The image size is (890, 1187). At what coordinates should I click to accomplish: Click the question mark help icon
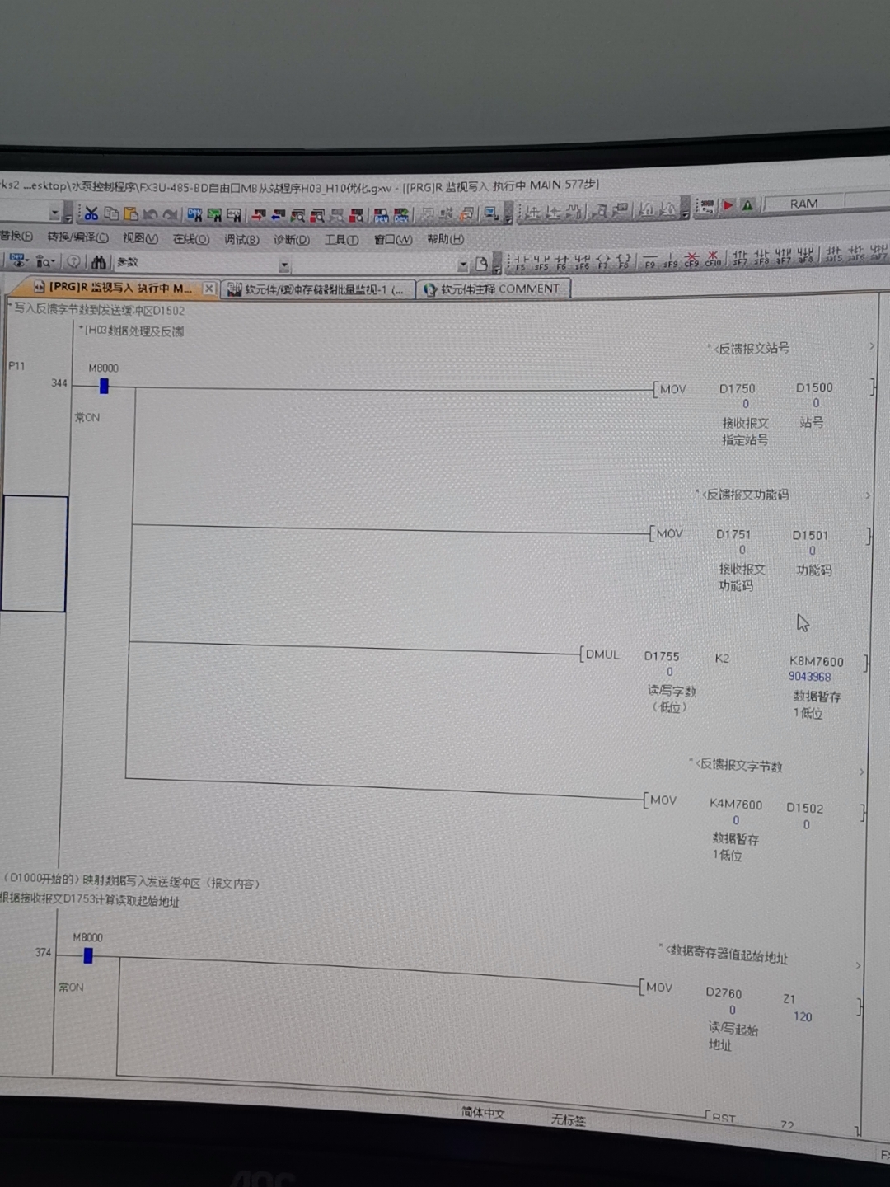point(73,261)
